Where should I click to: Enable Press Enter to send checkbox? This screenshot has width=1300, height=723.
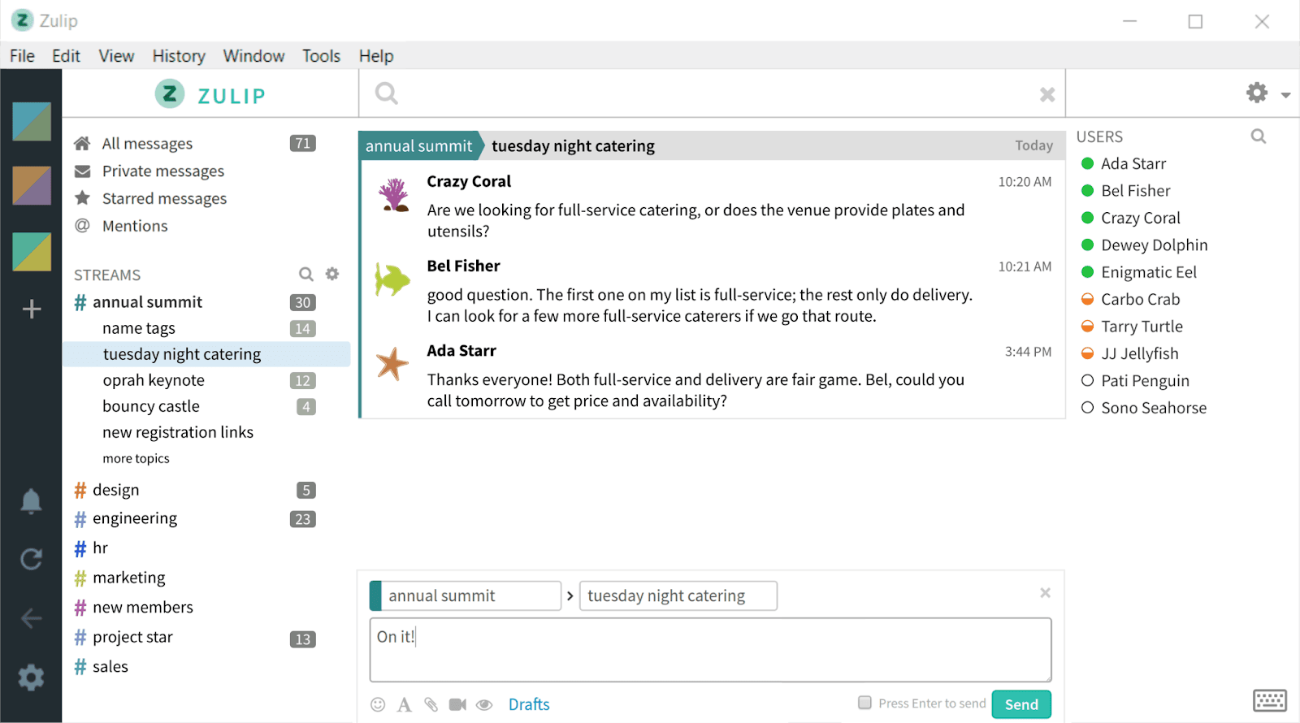pos(864,703)
